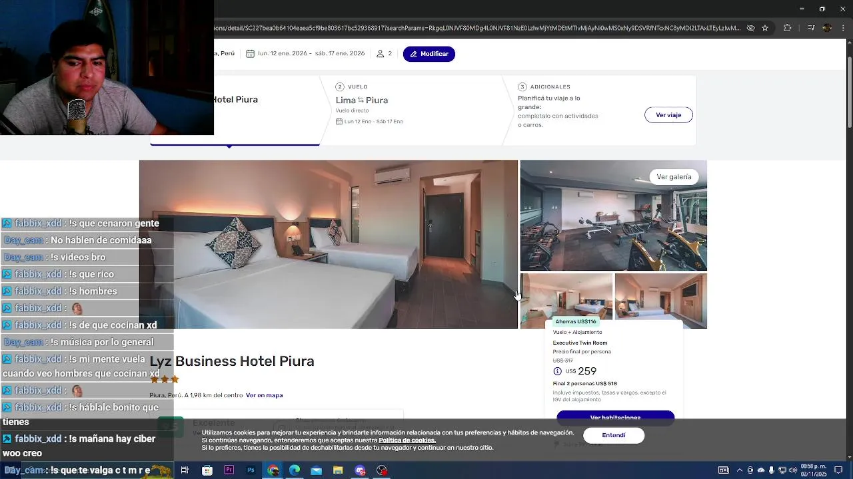Open Task View in the taskbar
853x479 pixels.
pos(185,470)
